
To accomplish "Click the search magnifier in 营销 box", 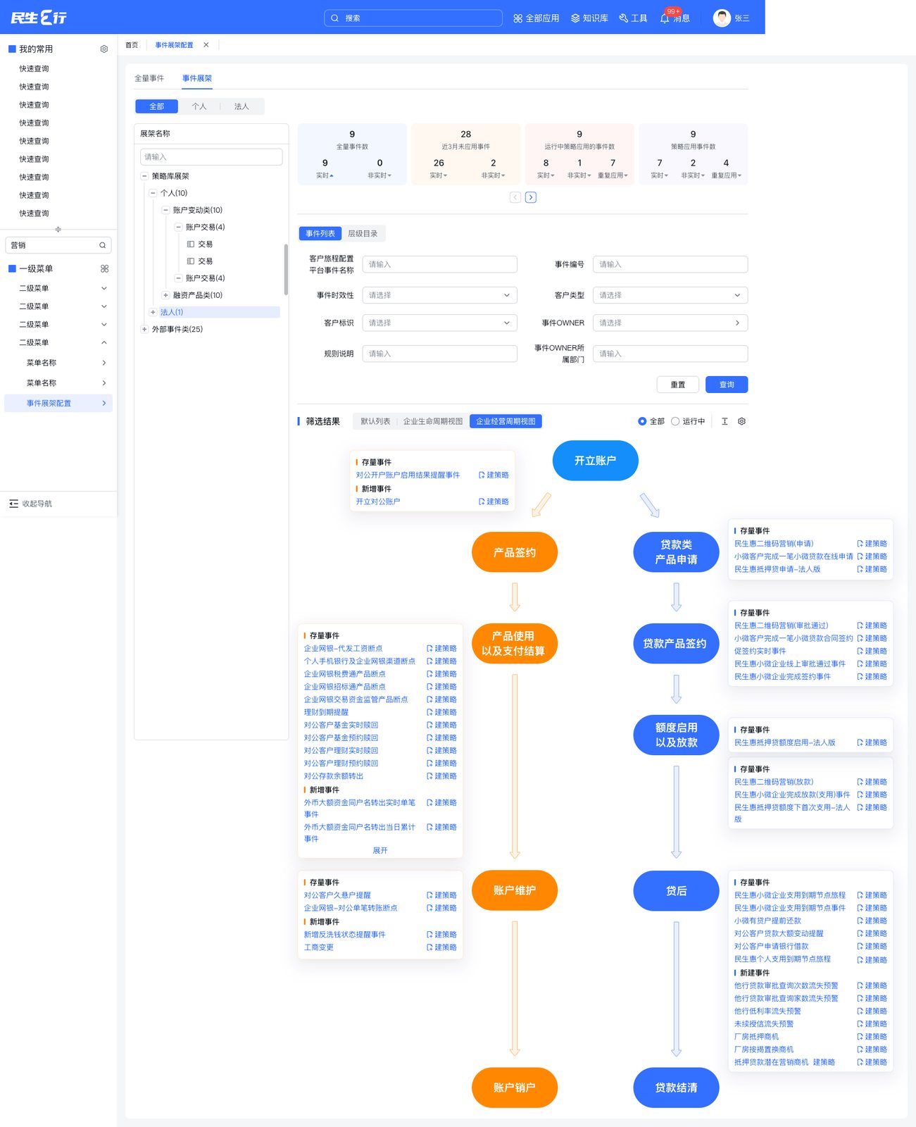I will [x=102, y=245].
